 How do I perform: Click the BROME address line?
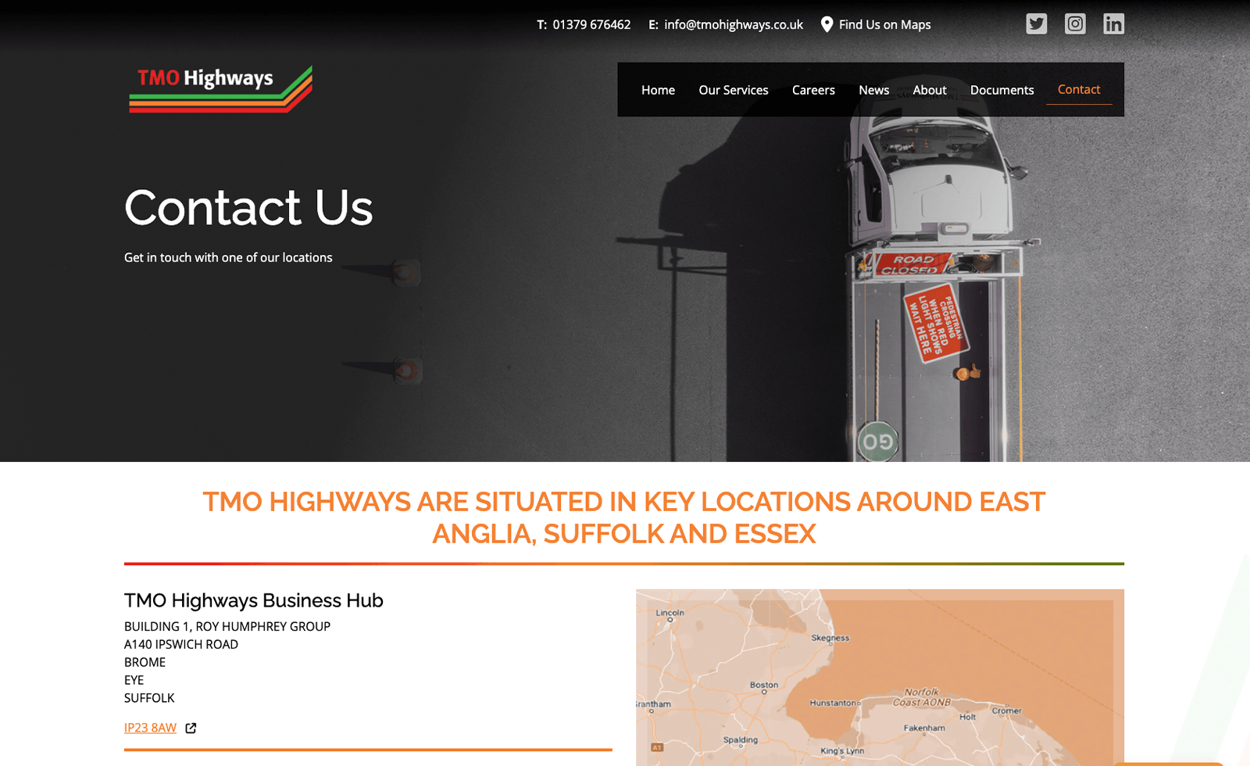145,662
